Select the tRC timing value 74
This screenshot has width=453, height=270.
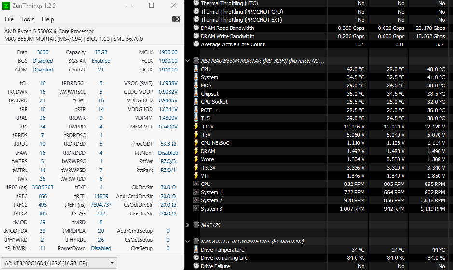[42, 127]
